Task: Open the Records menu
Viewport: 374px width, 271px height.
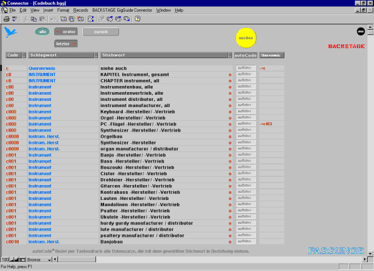Action: point(80,11)
